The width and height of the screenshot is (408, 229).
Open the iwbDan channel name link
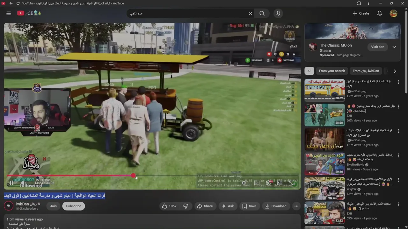[26, 204]
